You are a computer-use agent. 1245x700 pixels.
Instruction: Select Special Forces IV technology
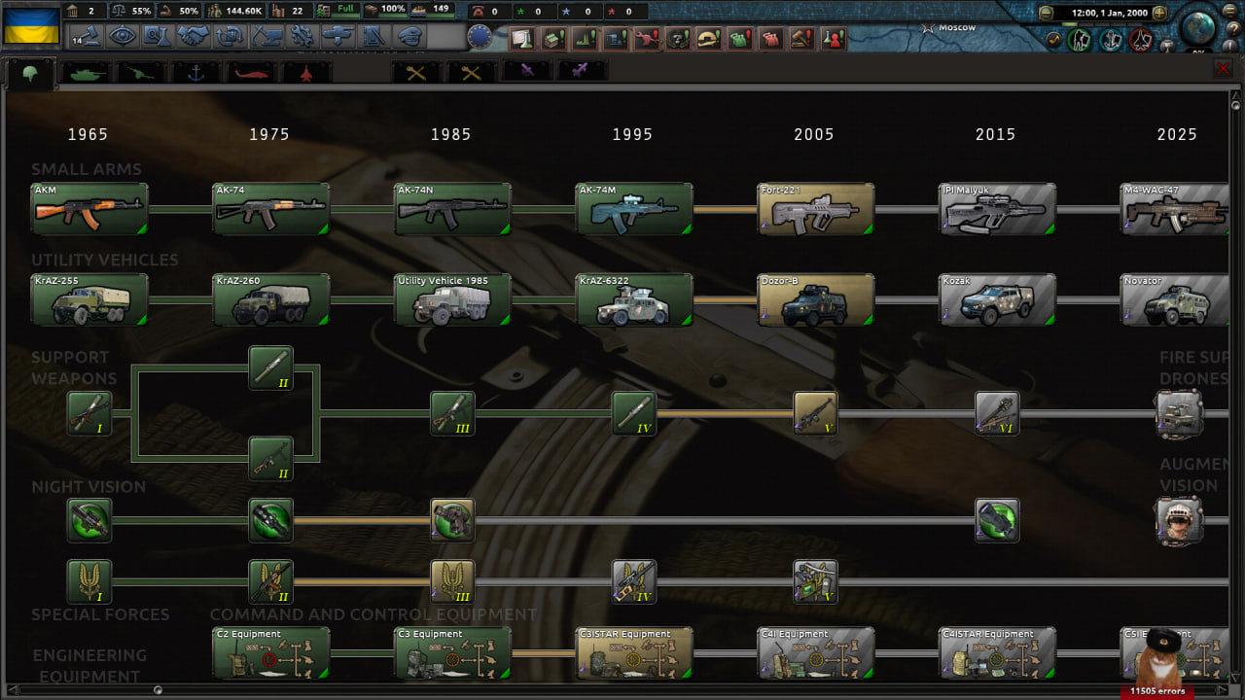[x=634, y=581]
